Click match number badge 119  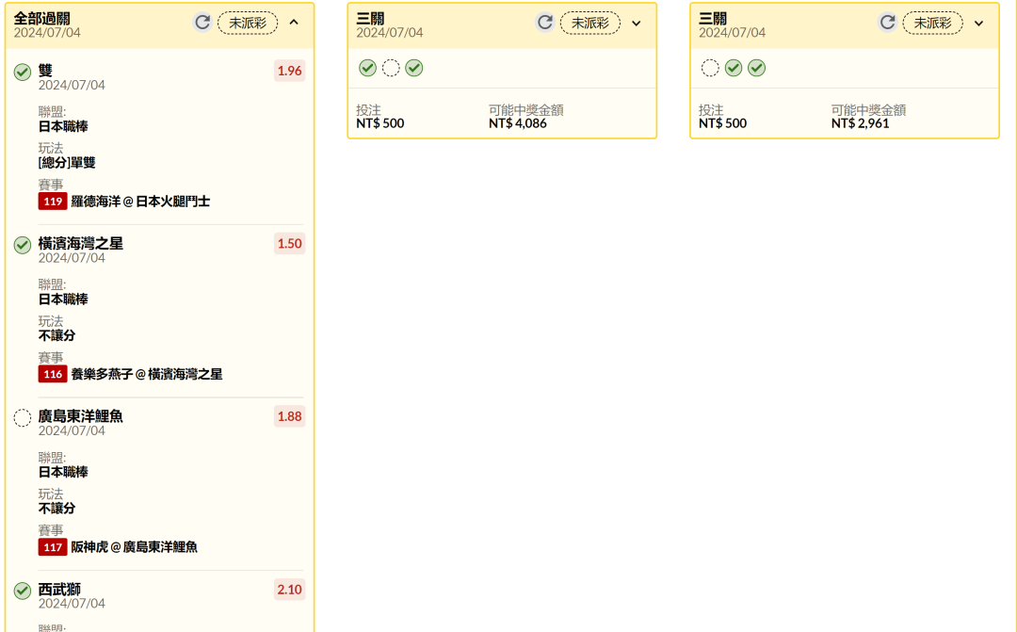pyautogui.click(x=53, y=202)
